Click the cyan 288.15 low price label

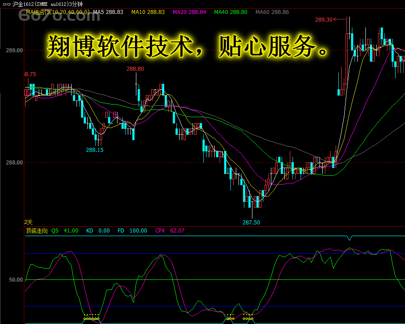(94, 150)
